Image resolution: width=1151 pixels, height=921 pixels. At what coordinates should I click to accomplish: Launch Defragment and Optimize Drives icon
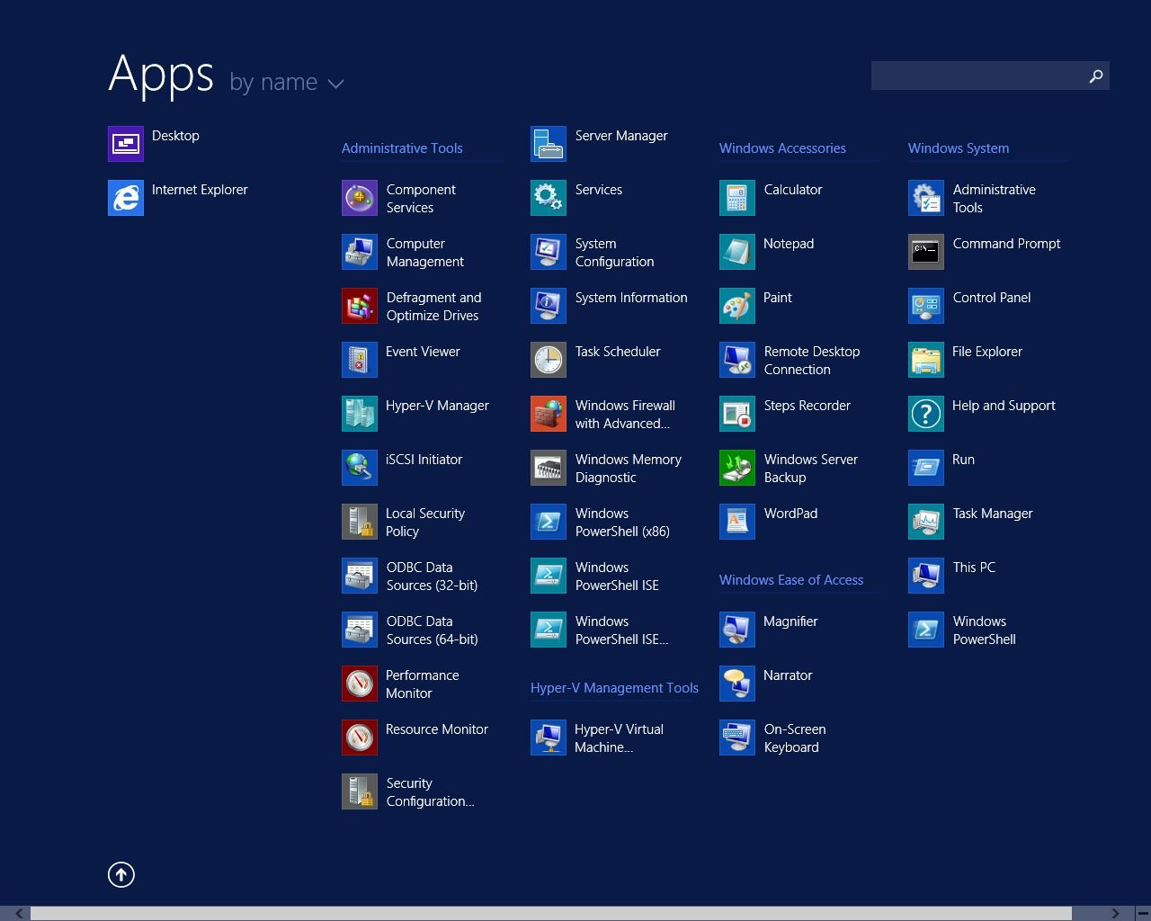point(360,306)
